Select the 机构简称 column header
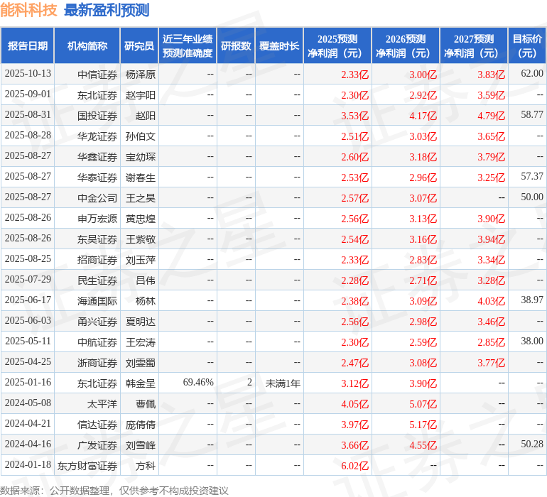 [x=87, y=46]
